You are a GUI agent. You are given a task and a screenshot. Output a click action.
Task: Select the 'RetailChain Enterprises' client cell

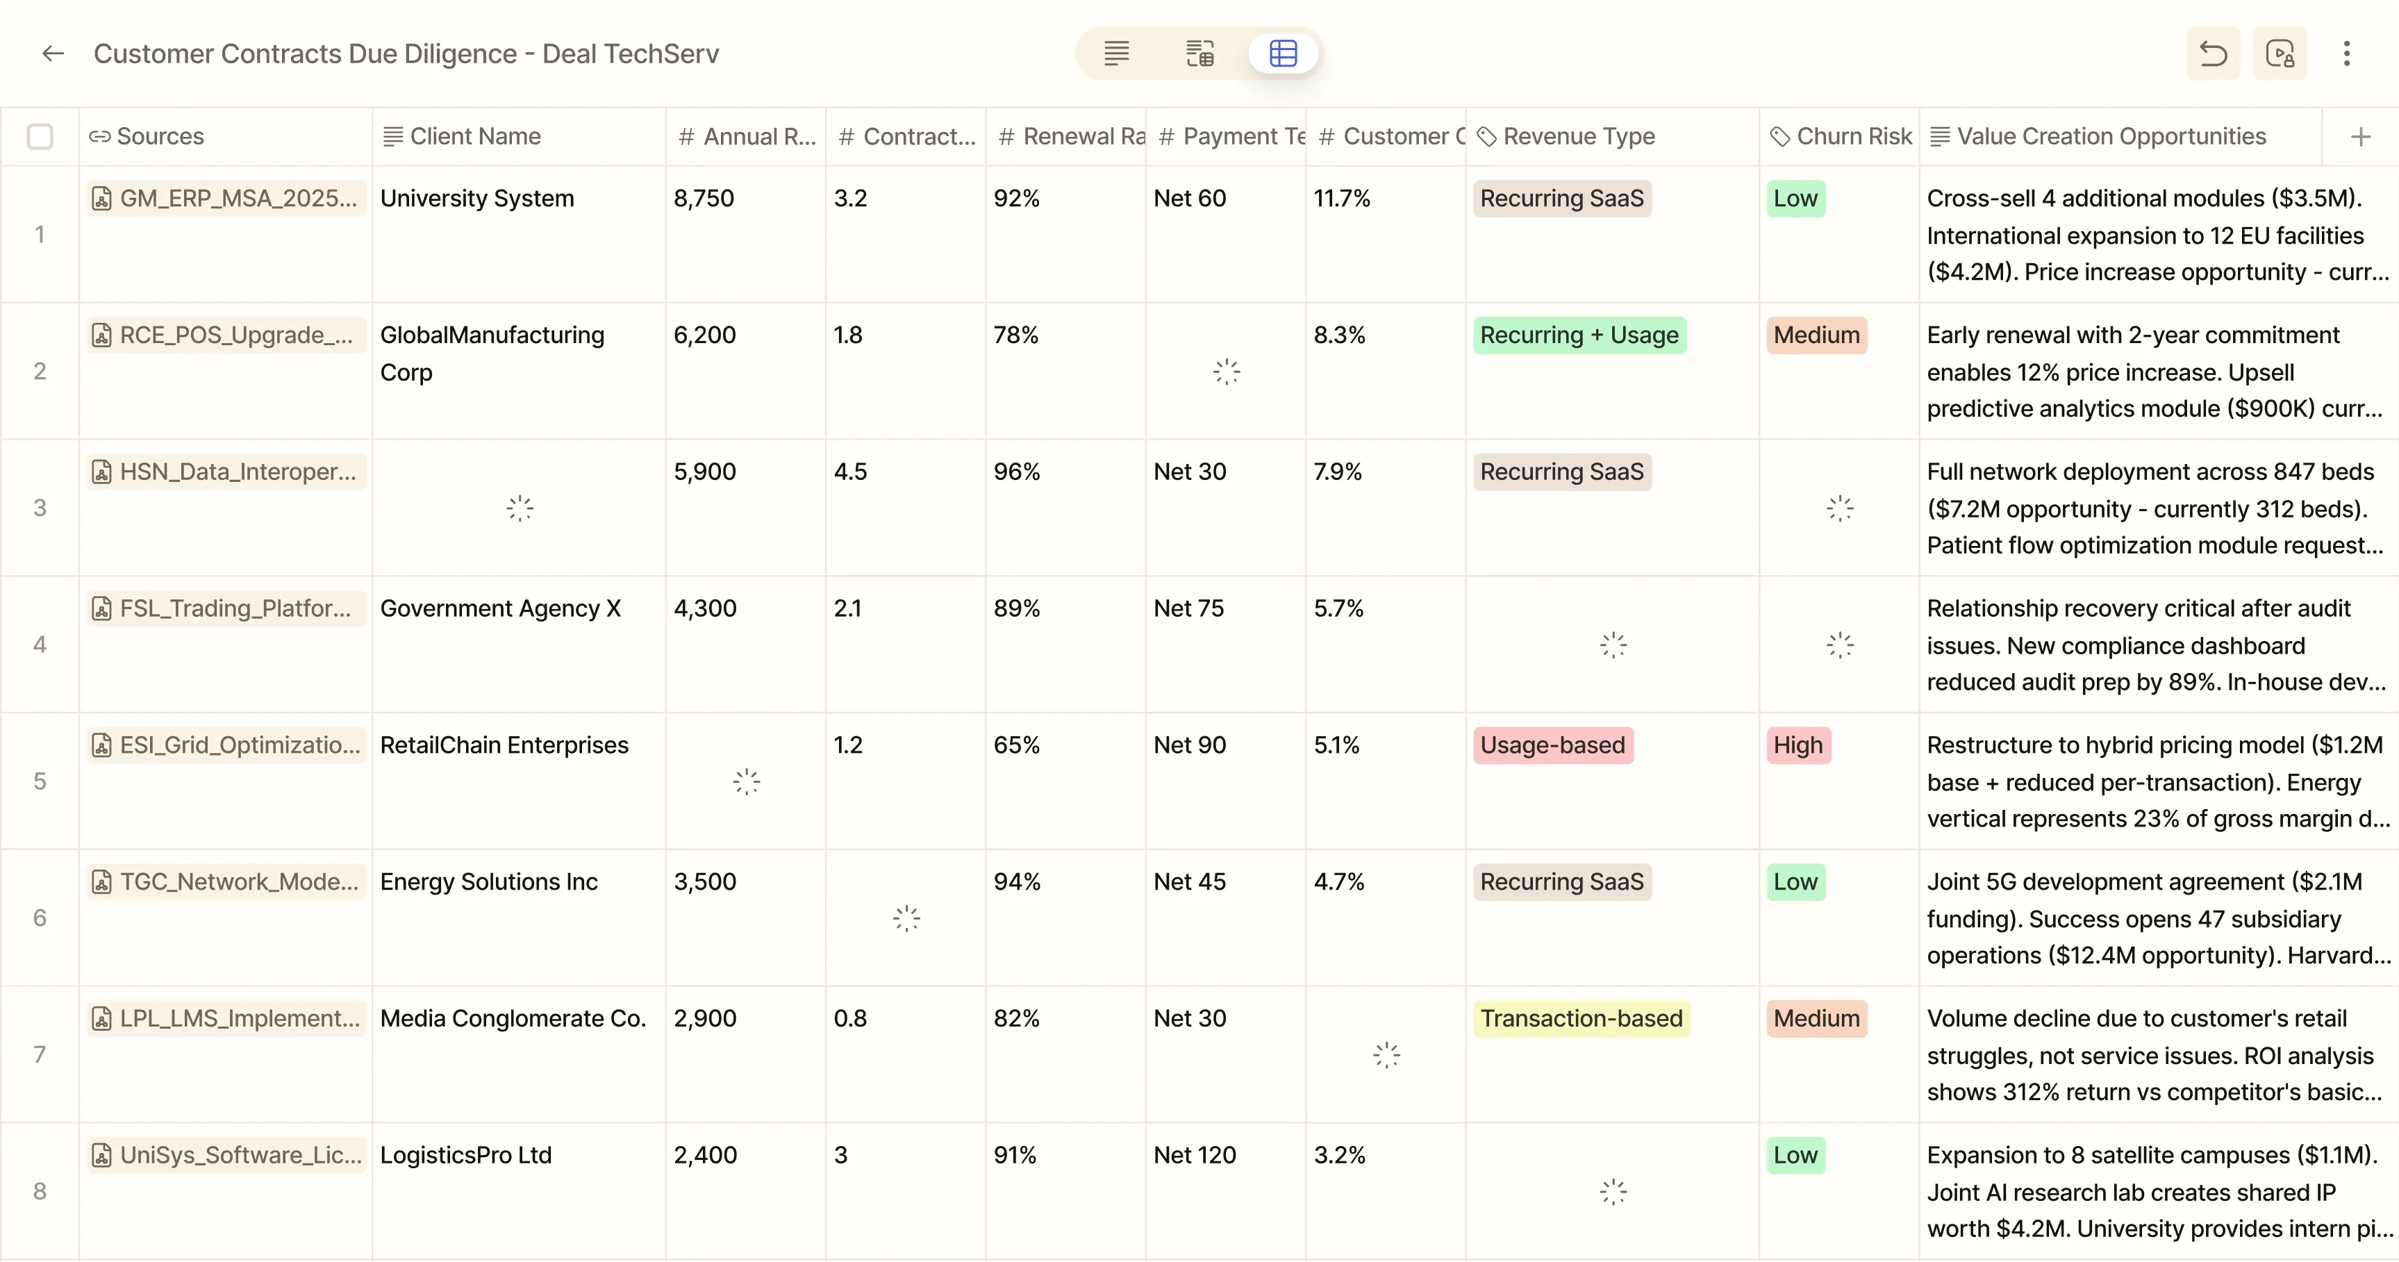pyautogui.click(x=519, y=781)
